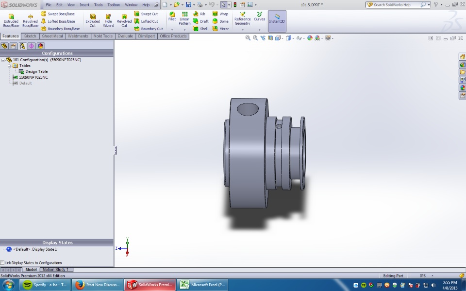The width and height of the screenshot is (466, 291).
Task: Open the FeatureManager design tree tab
Action: pos(4,46)
